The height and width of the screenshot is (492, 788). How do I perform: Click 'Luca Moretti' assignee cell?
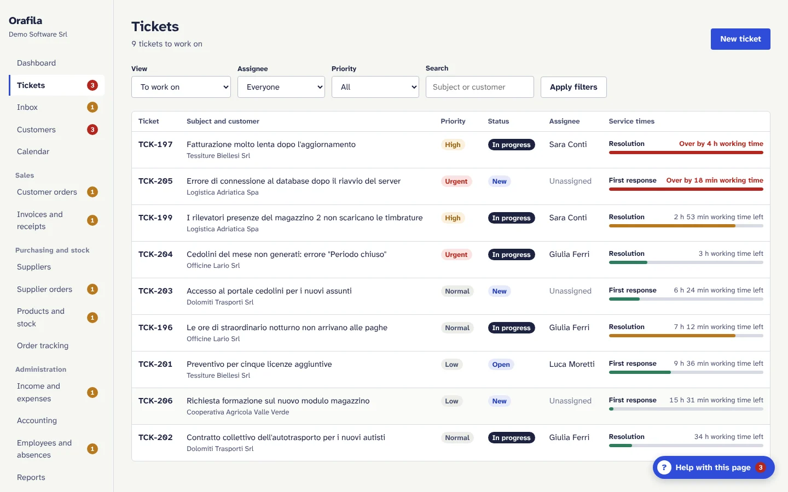coord(572,364)
